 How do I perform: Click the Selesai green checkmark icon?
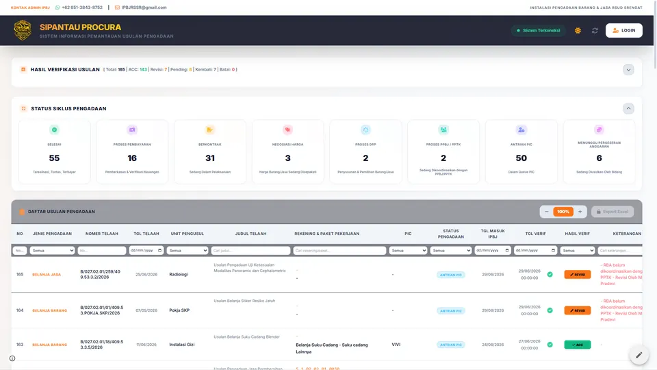[x=55, y=129]
